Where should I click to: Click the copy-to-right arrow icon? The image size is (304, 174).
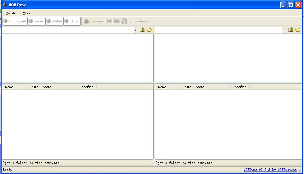click(x=110, y=21)
